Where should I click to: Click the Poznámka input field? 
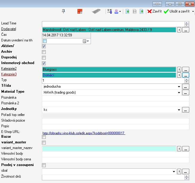click(115, 98)
